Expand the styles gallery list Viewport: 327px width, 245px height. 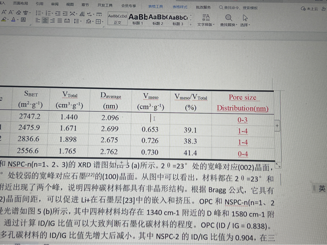tap(191, 24)
